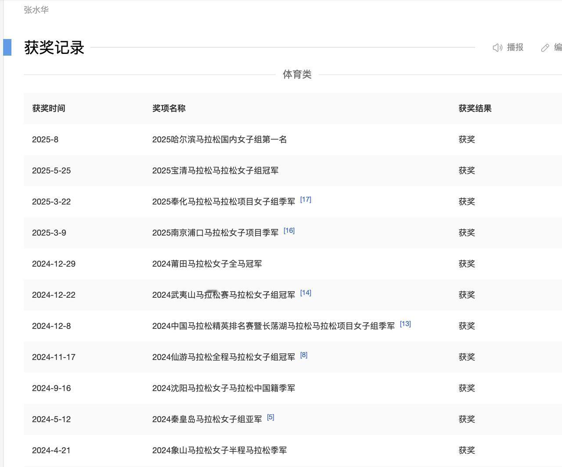Open citation link [14]
The width and height of the screenshot is (562, 467).
(306, 293)
